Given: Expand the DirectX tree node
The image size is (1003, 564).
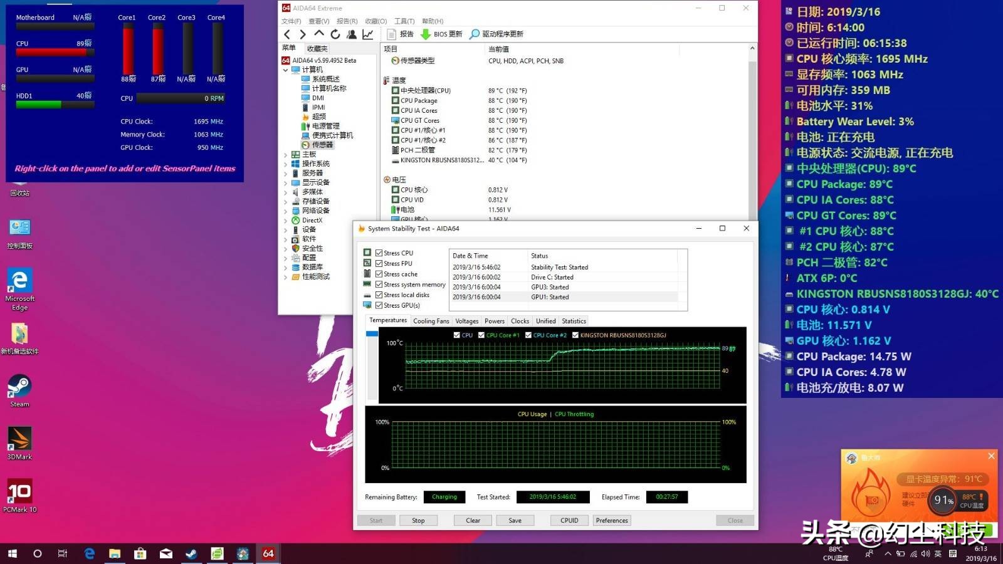Looking at the screenshot, I should click(286, 221).
